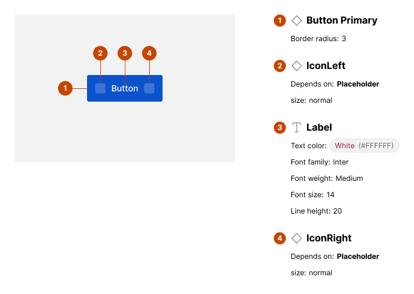Open Placeholder dependency under IconLeft

[x=358, y=84]
